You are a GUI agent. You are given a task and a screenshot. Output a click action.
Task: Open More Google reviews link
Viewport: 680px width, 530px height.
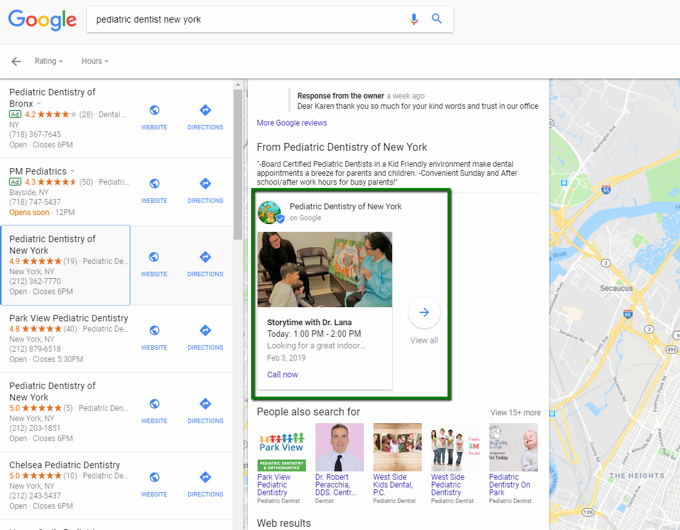292,123
